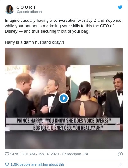View 115K people are talking about this
This screenshot has height=168, width=128.
click(x=38, y=164)
